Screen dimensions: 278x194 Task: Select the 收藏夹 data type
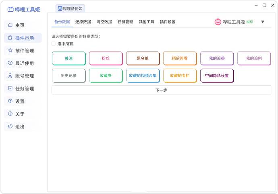coord(106,76)
